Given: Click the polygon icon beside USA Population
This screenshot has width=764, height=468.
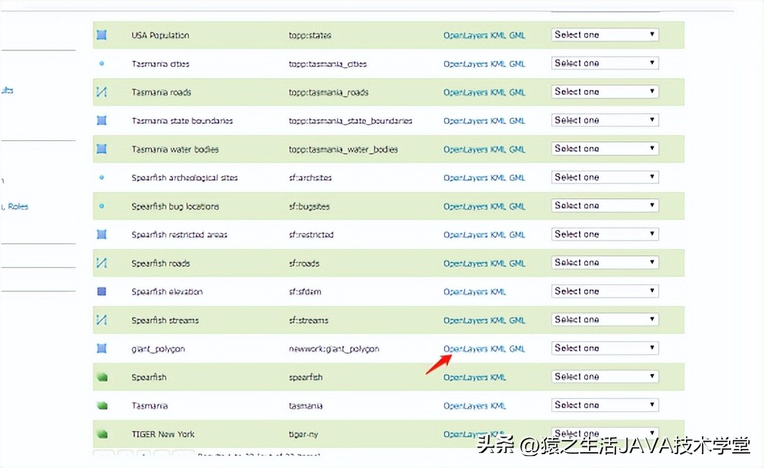Looking at the screenshot, I should [101, 35].
